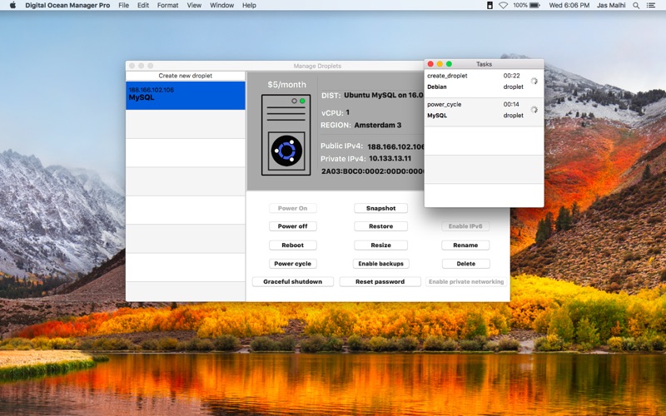
Task: Click the menu bar device icon left of Wi-Fi
Action: click(x=490, y=5)
